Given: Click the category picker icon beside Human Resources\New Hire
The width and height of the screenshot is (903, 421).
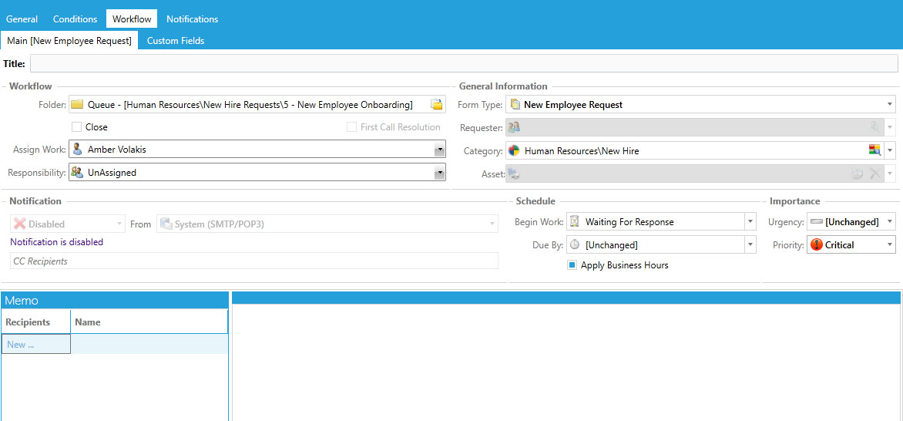Looking at the screenshot, I should point(874,151).
